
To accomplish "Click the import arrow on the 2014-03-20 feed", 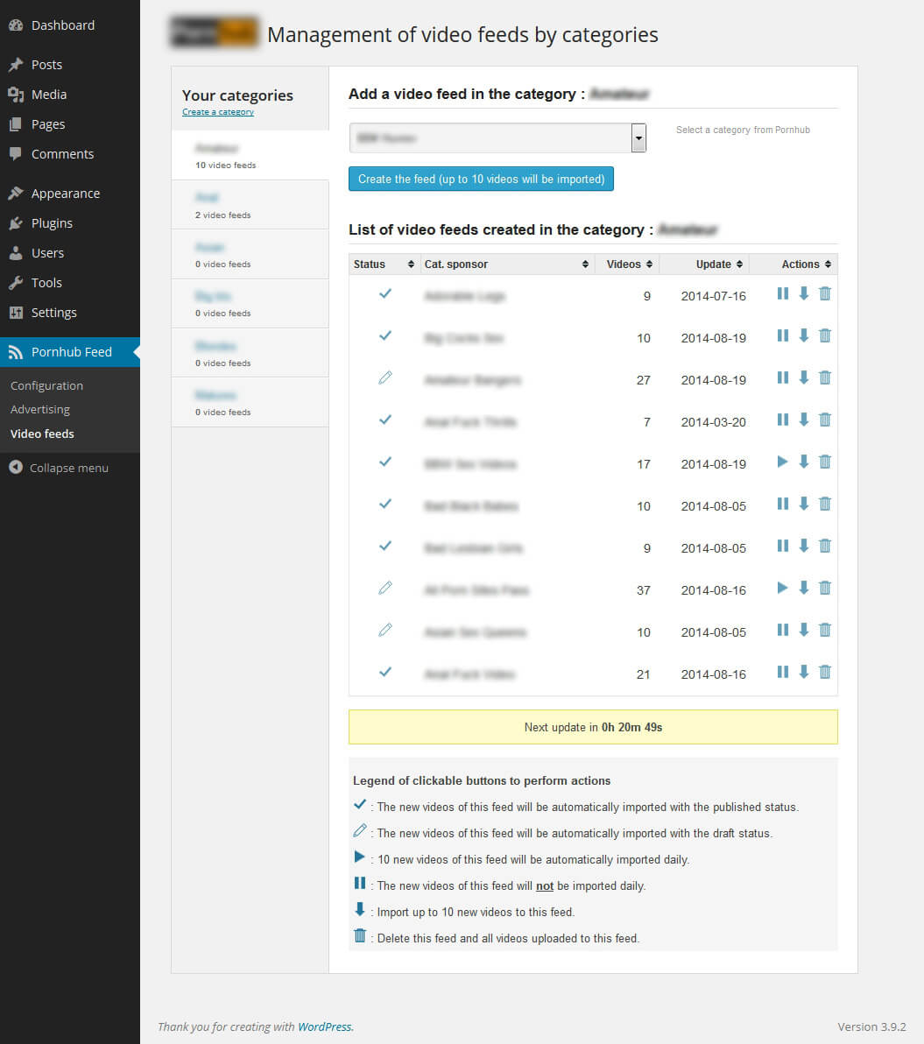I will (x=804, y=420).
